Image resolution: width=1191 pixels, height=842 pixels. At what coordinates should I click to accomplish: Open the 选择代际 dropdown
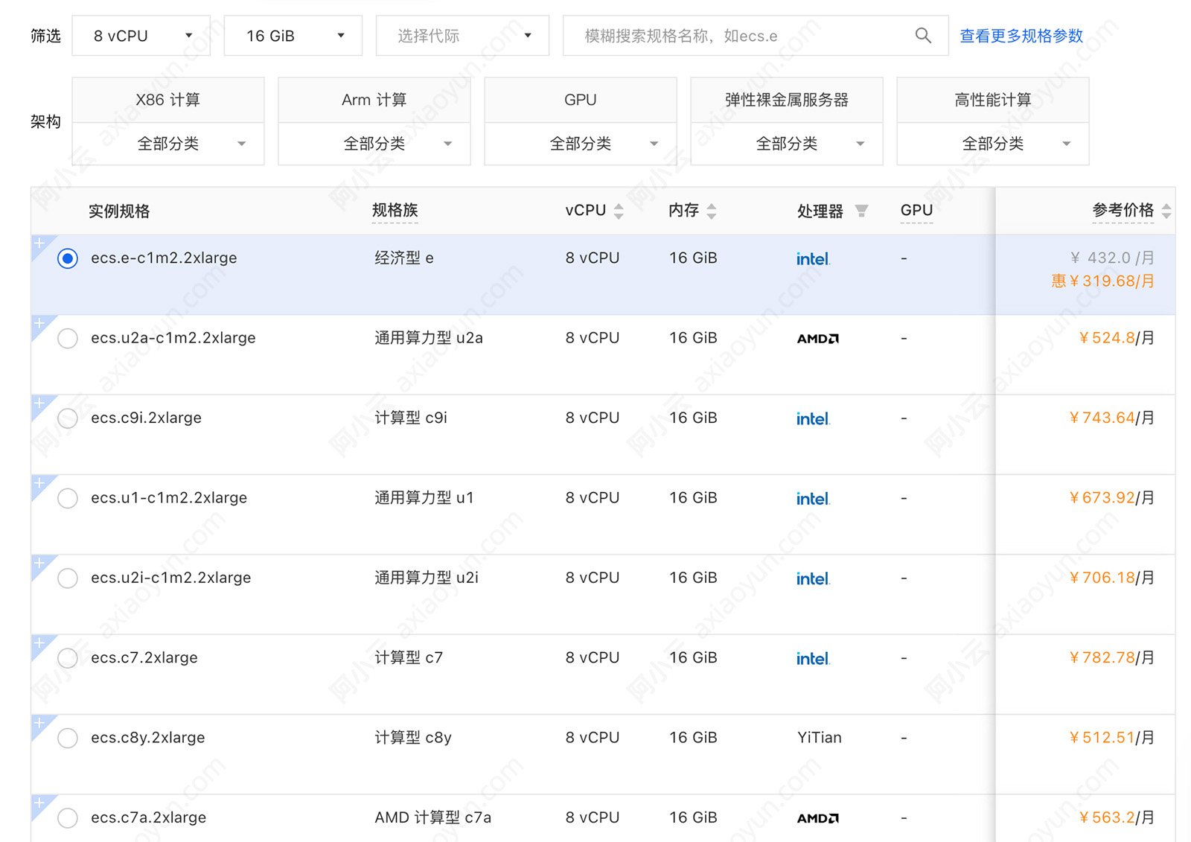[x=462, y=36]
